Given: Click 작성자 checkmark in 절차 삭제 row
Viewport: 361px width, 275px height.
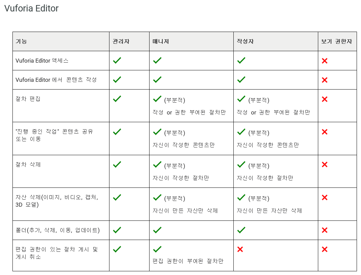Looking at the screenshot, I should [x=241, y=165].
